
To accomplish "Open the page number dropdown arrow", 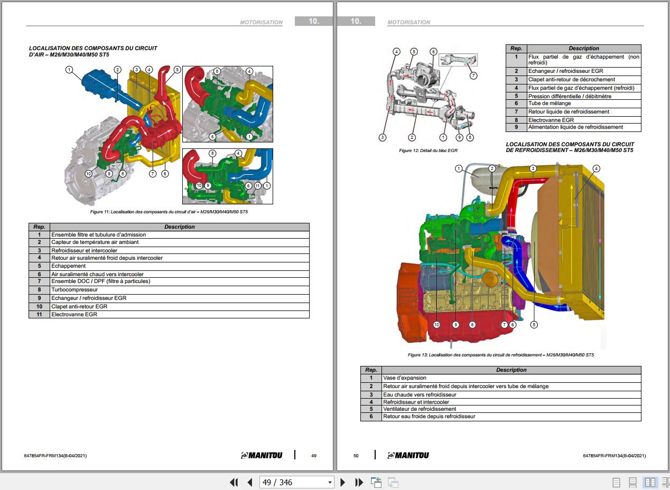I will 330,482.
